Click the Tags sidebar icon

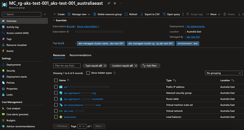point(3,39)
